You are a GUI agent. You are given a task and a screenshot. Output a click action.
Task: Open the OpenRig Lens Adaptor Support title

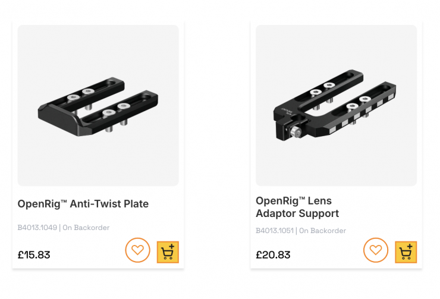[297, 207]
